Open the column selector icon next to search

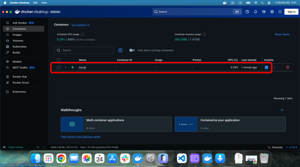click(120, 50)
